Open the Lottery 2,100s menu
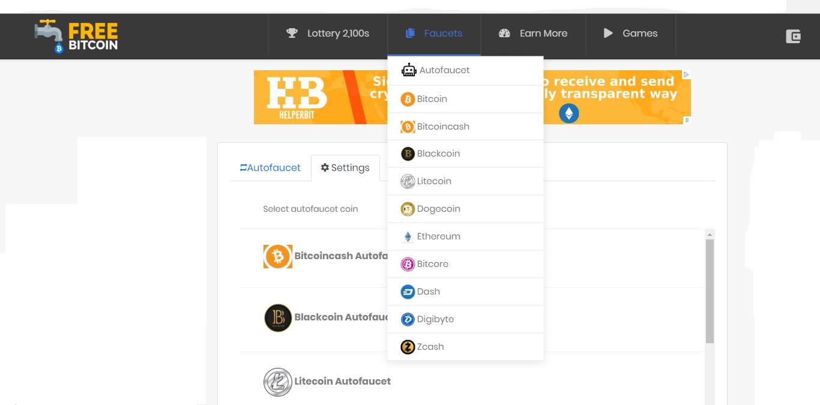Image resolution: width=820 pixels, height=405 pixels. 328,34
